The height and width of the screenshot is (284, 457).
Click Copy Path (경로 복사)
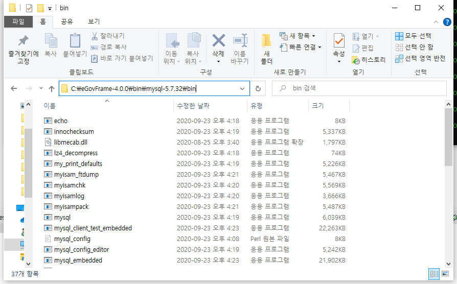(x=108, y=47)
